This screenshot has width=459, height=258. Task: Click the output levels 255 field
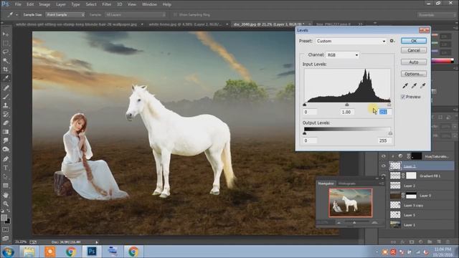[384, 140]
